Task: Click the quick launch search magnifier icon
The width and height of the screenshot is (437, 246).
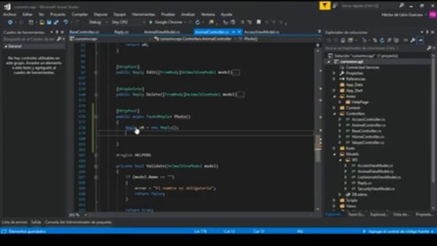Action: click(401, 5)
